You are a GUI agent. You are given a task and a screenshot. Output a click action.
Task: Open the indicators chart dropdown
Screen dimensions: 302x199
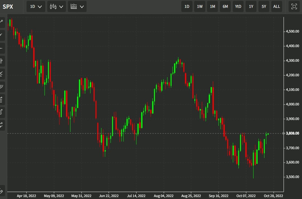point(77,6)
